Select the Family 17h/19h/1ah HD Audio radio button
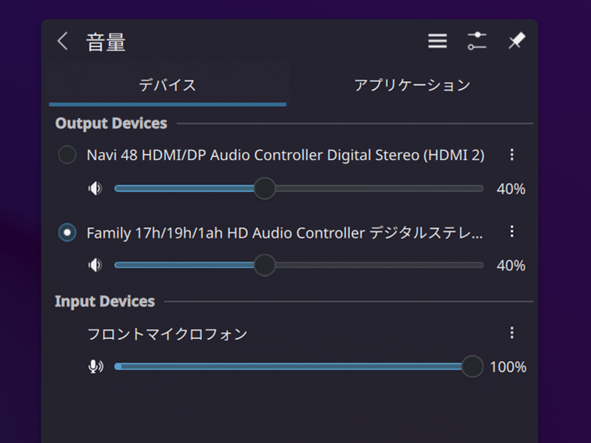 pos(67,232)
